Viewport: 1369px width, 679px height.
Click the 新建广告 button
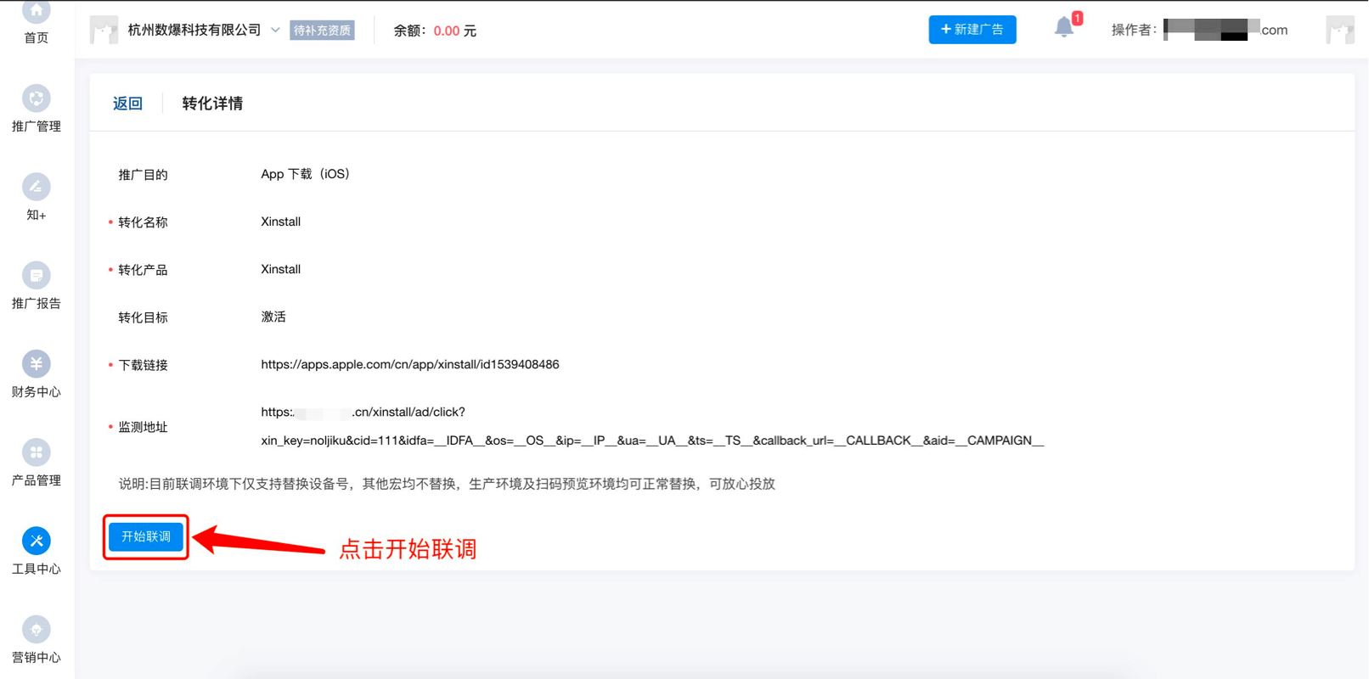(x=972, y=30)
